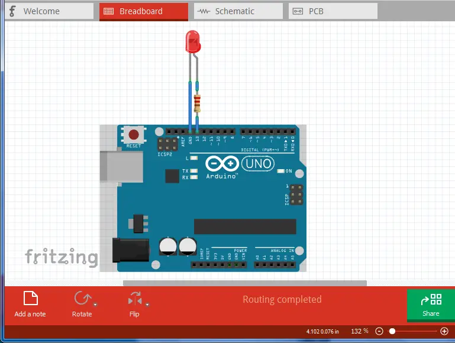Click the Arduino USB connector
The image size is (455, 343).
[x=121, y=167]
